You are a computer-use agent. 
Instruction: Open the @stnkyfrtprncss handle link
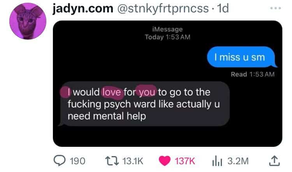click(163, 9)
